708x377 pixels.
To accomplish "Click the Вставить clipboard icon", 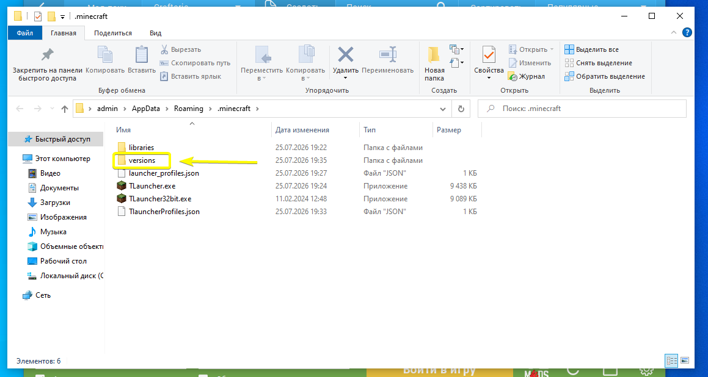I will [141, 56].
